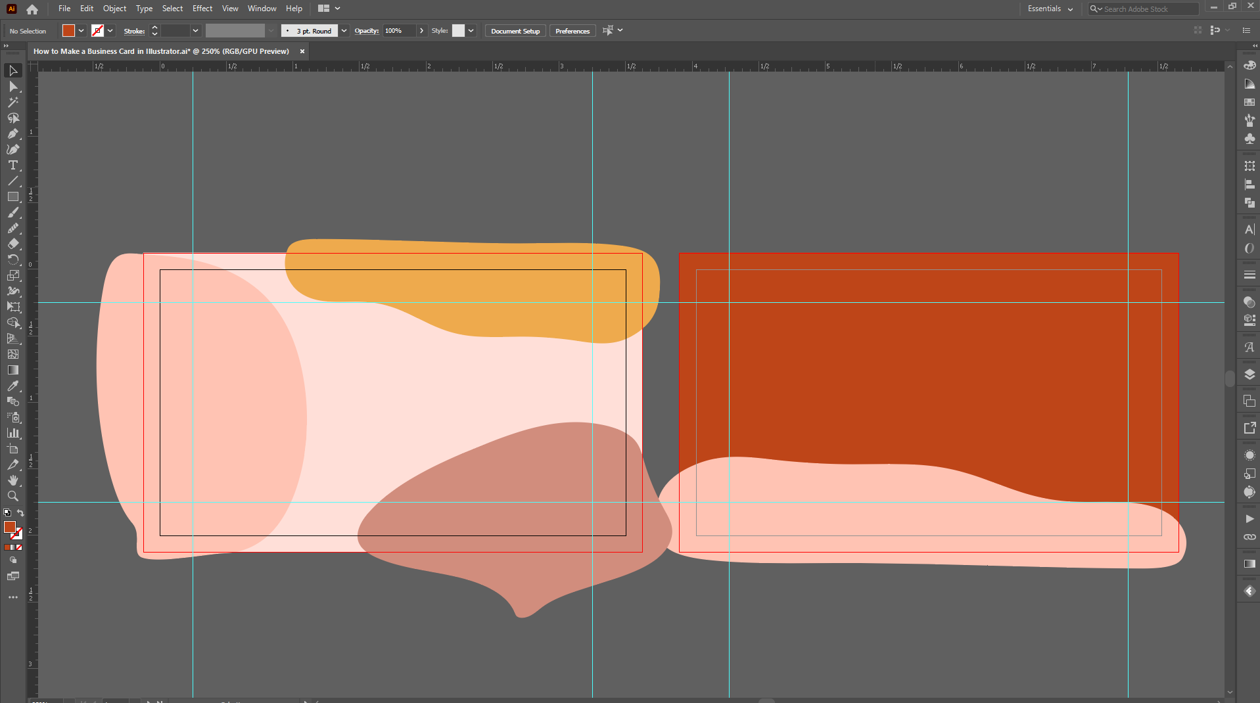Image resolution: width=1260 pixels, height=703 pixels.
Task: Open the Object menu
Action: [x=114, y=9]
